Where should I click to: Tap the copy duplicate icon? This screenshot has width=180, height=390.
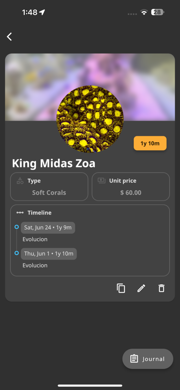(x=121, y=288)
